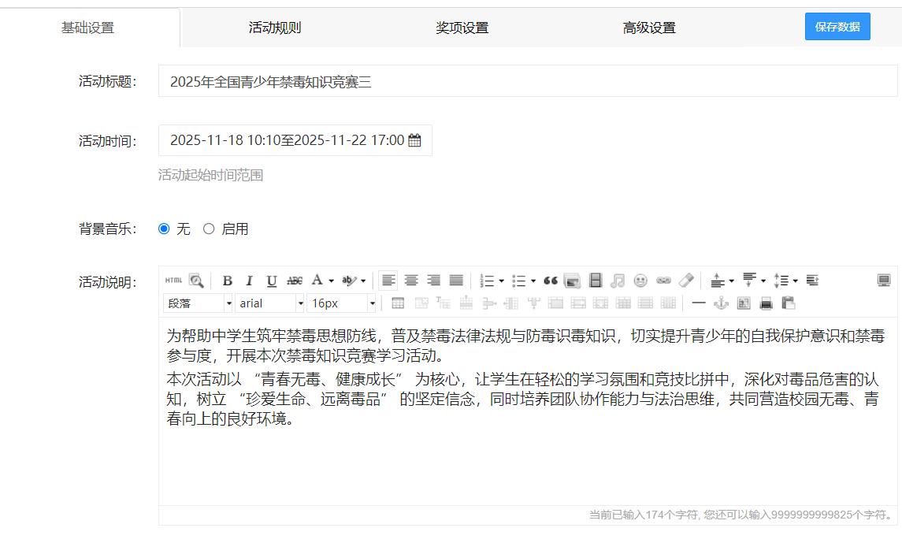Toggle bold formatting in editor
The width and height of the screenshot is (902, 554).
click(x=227, y=280)
